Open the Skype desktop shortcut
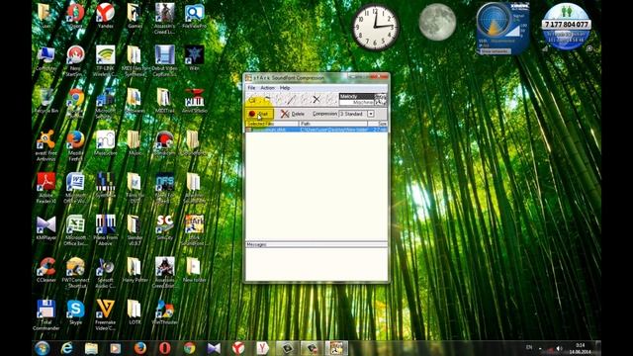Image resolution: width=633 pixels, height=356 pixels. point(75,312)
